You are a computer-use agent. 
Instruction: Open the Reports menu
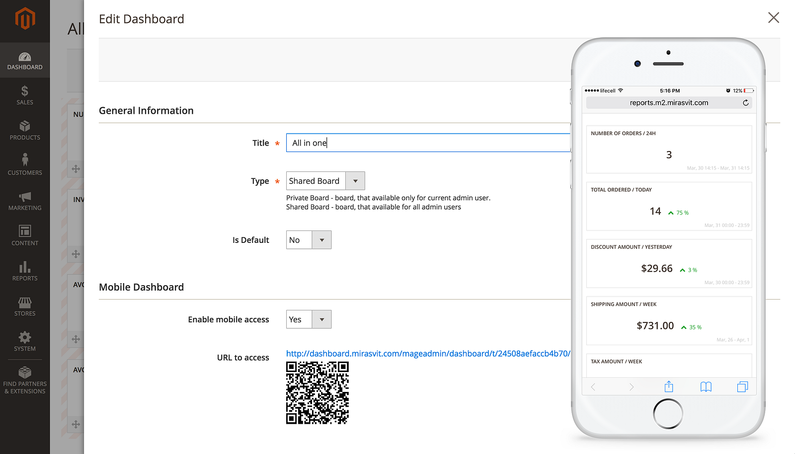point(25,271)
